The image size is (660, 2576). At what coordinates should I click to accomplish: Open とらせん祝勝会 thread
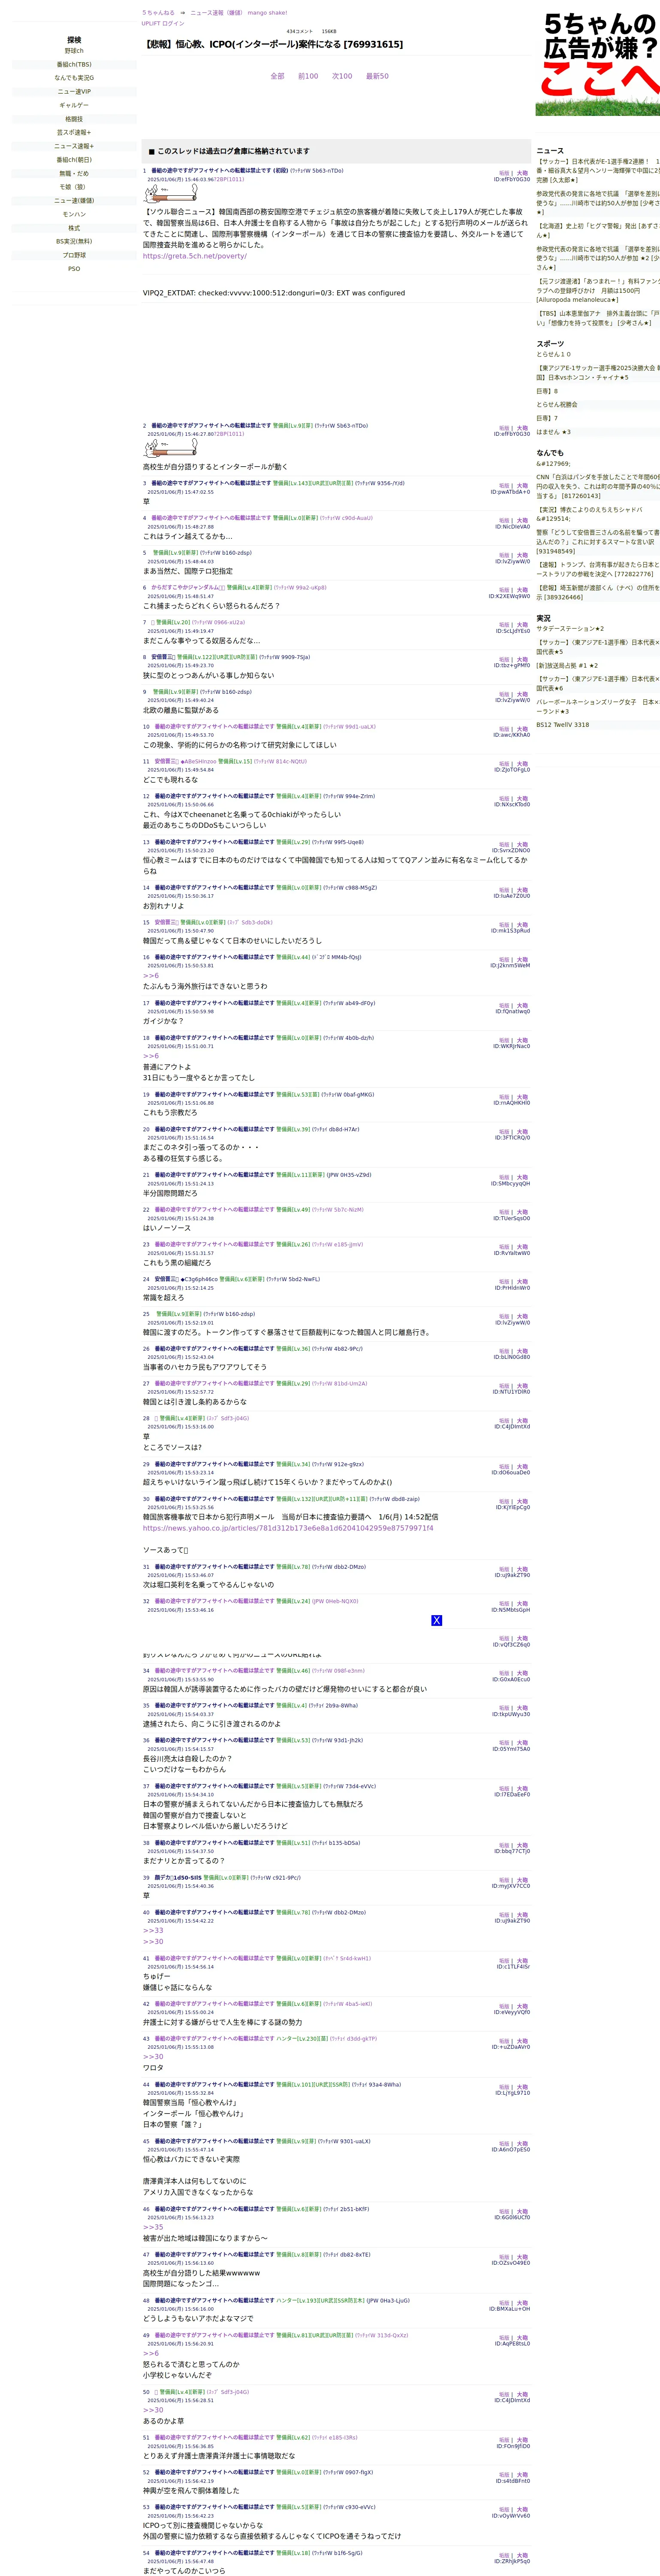point(557,405)
